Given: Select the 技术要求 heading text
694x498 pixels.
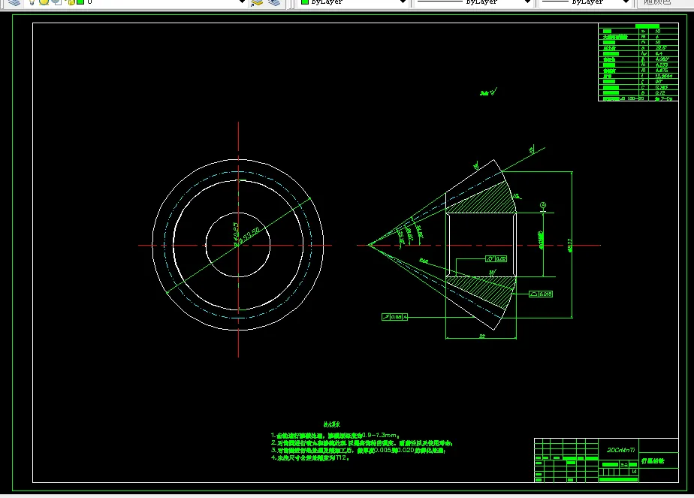Looking at the screenshot, I should [331, 424].
